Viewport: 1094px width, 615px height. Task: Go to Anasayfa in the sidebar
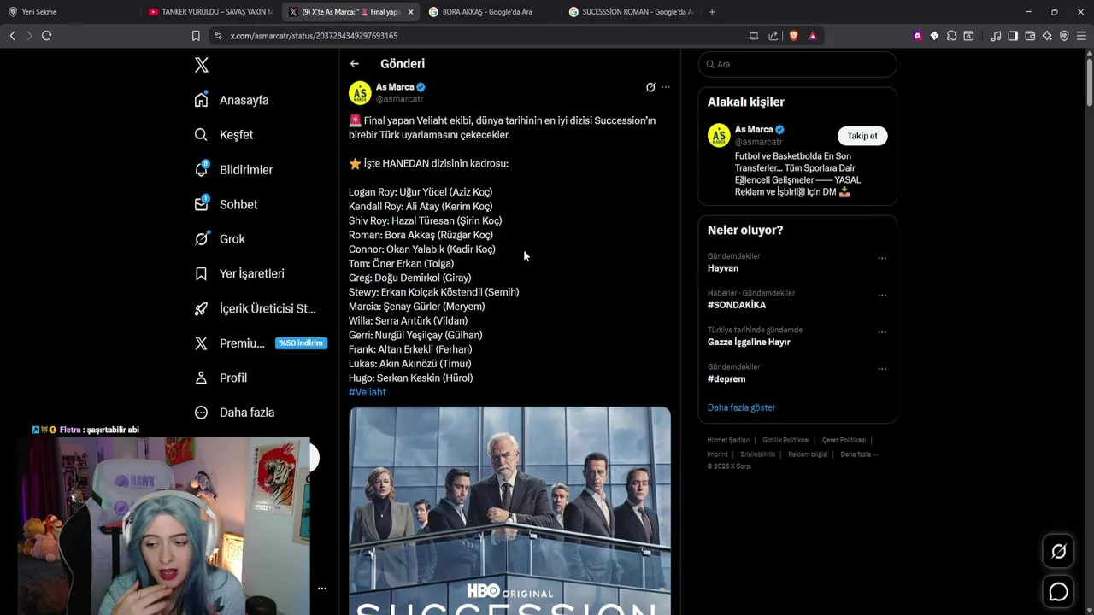(244, 100)
